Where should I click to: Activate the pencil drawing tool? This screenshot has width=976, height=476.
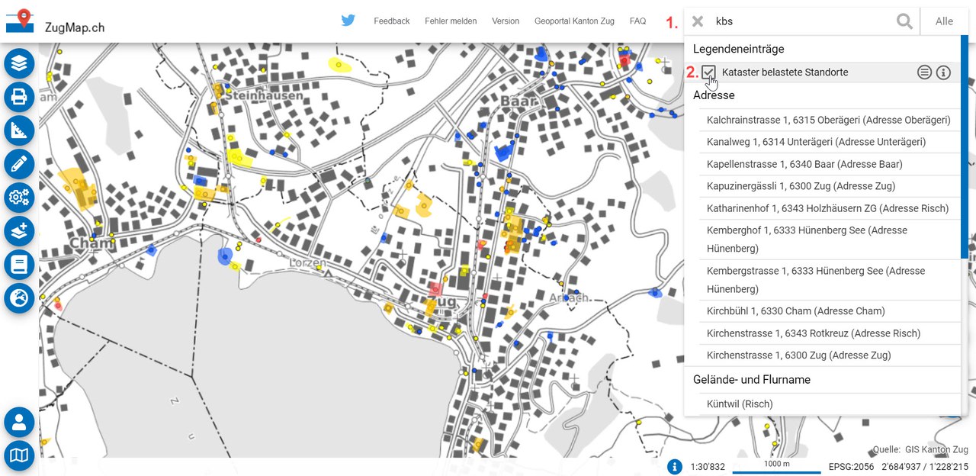(x=19, y=164)
